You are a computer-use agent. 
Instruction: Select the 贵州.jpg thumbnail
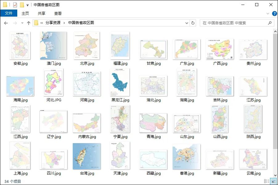[253, 49]
